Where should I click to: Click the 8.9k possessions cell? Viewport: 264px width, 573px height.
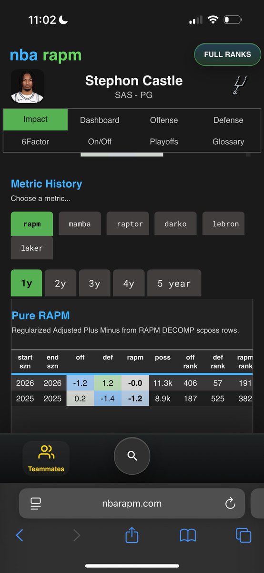pyautogui.click(x=162, y=398)
